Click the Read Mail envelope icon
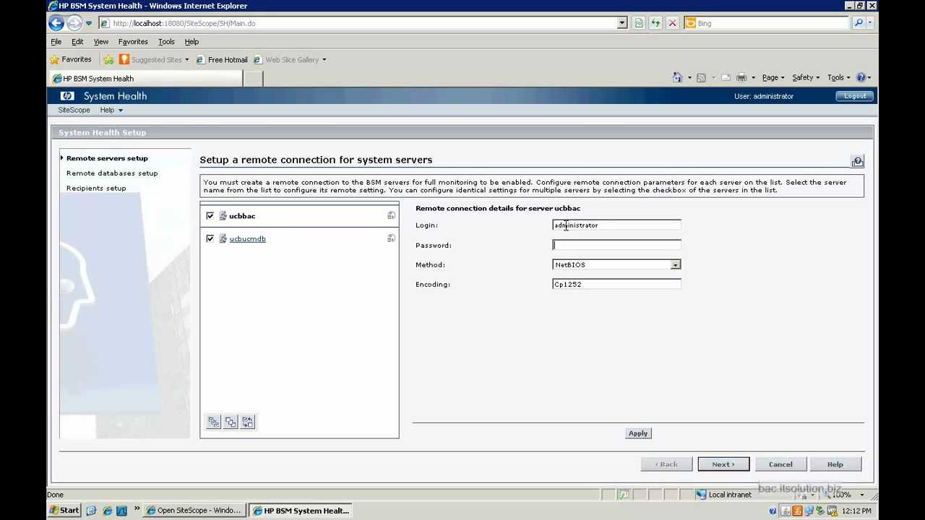 pyautogui.click(x=726, y=77)
